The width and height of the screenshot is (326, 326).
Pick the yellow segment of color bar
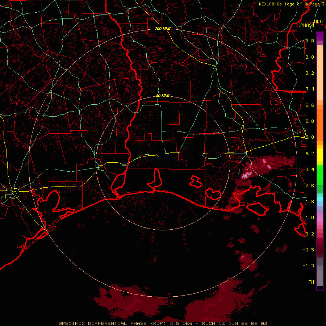click(x=320, y=155)
